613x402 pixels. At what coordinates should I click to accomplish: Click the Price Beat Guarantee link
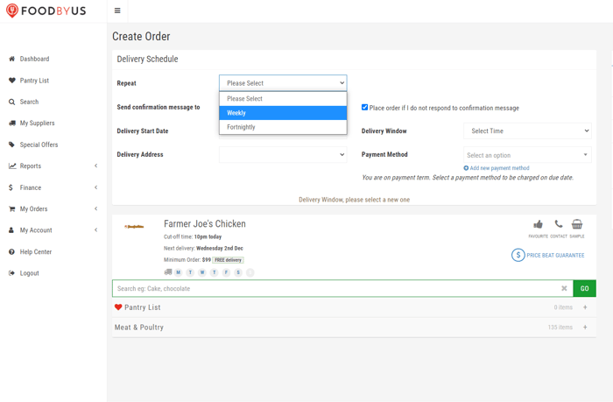555,255
